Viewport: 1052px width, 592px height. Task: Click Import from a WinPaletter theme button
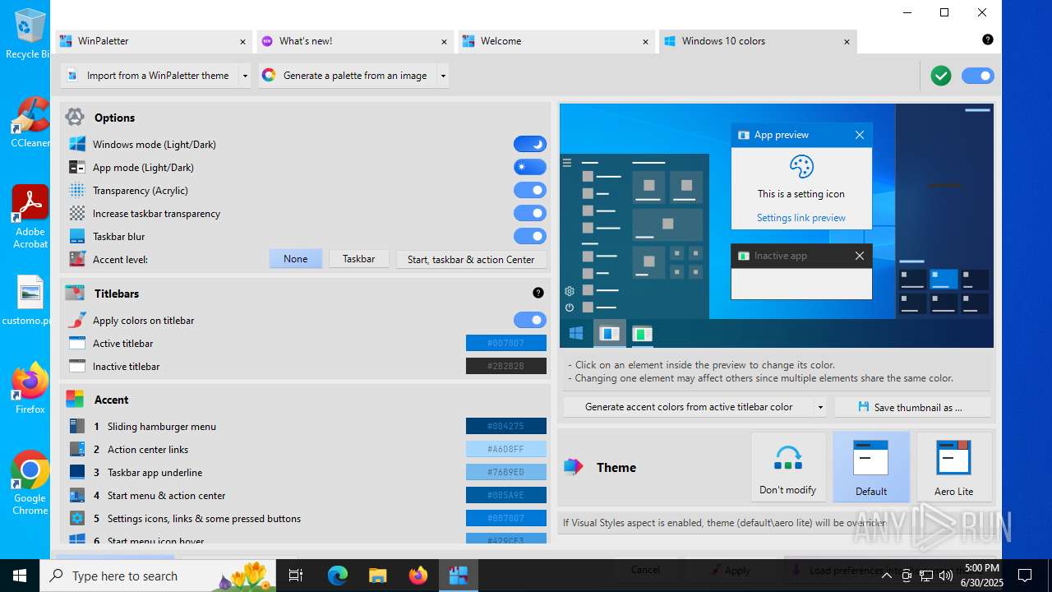(150, 76)
